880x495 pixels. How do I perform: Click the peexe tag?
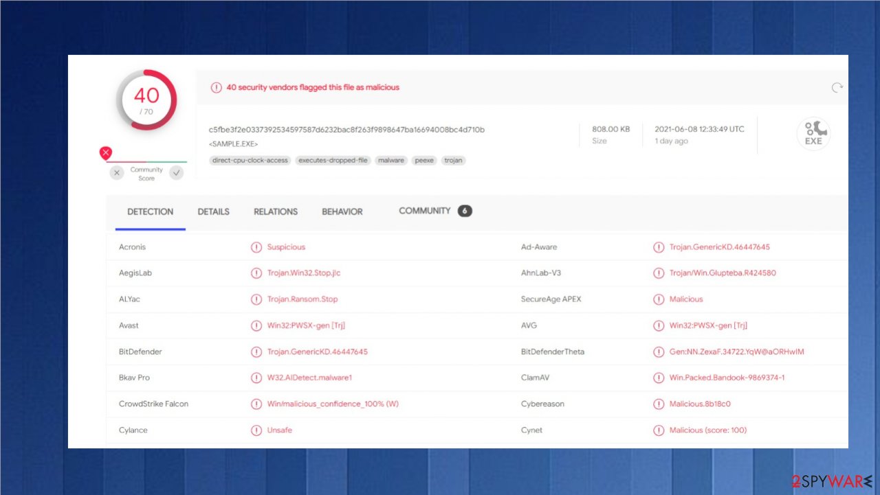(x=424, y=160)
